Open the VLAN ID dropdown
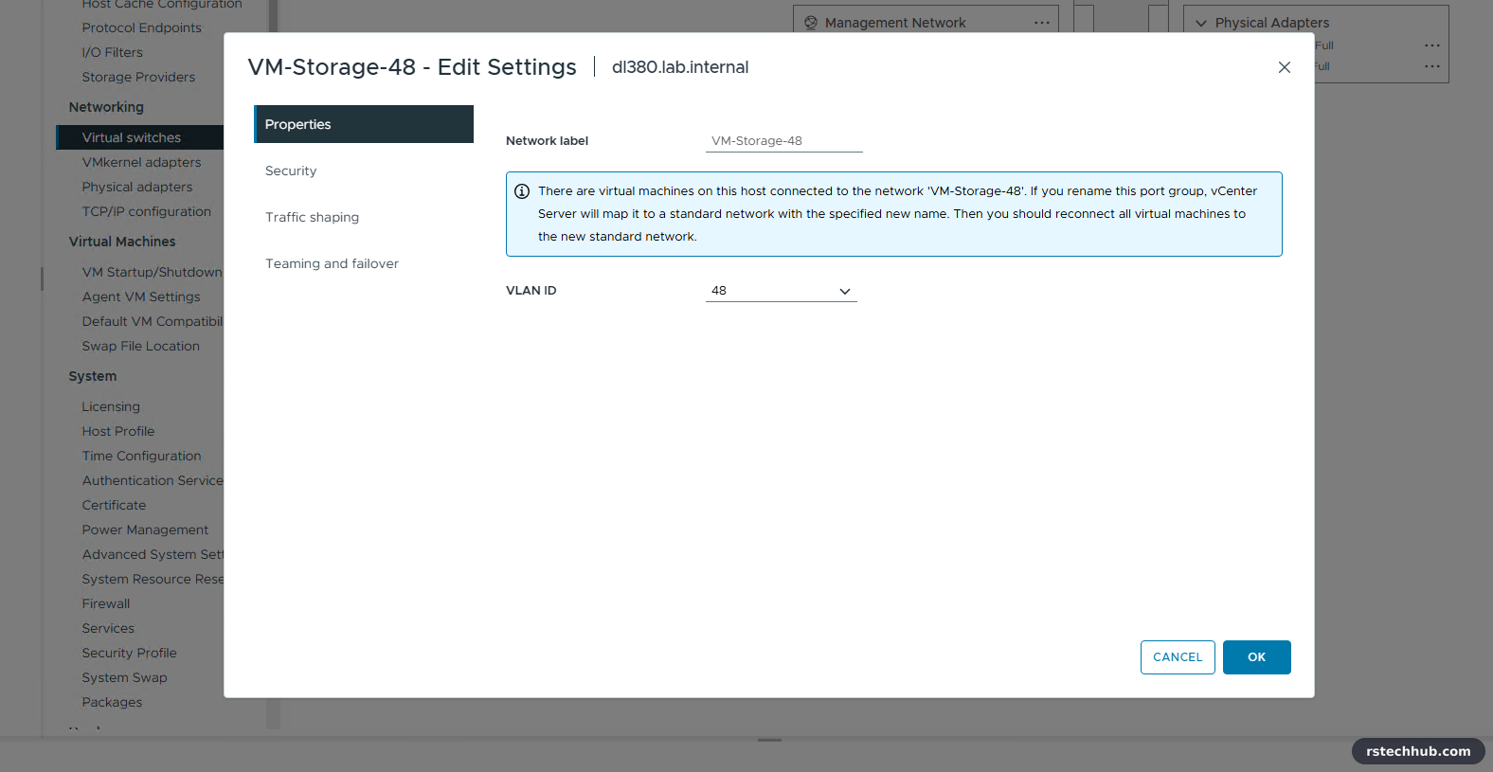The height and width of the screenshot is (772, 1493). [x=781, y=291]
